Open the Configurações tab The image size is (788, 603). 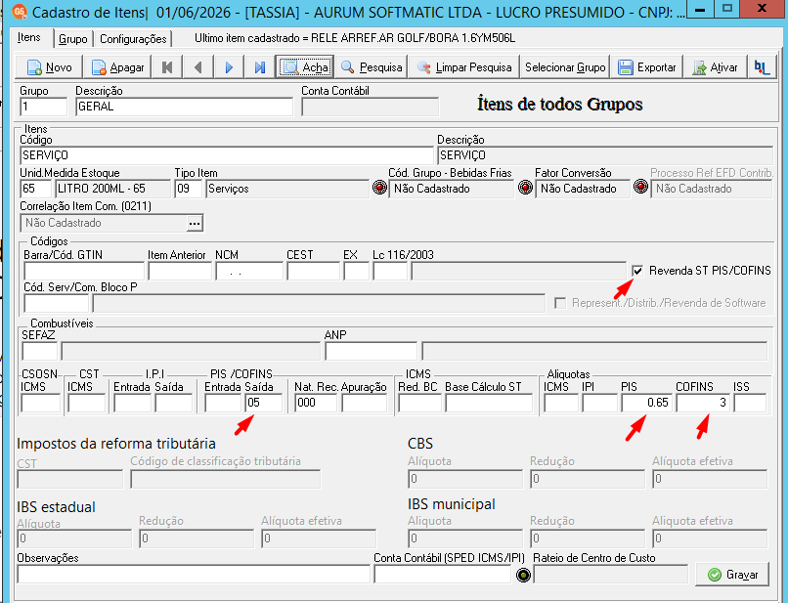133,39
